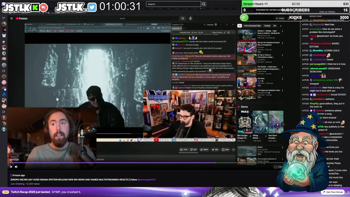The width and height of the screenshot is (350, 197).
Task: Mute the Twitch player volume
Action: (16, 167)
